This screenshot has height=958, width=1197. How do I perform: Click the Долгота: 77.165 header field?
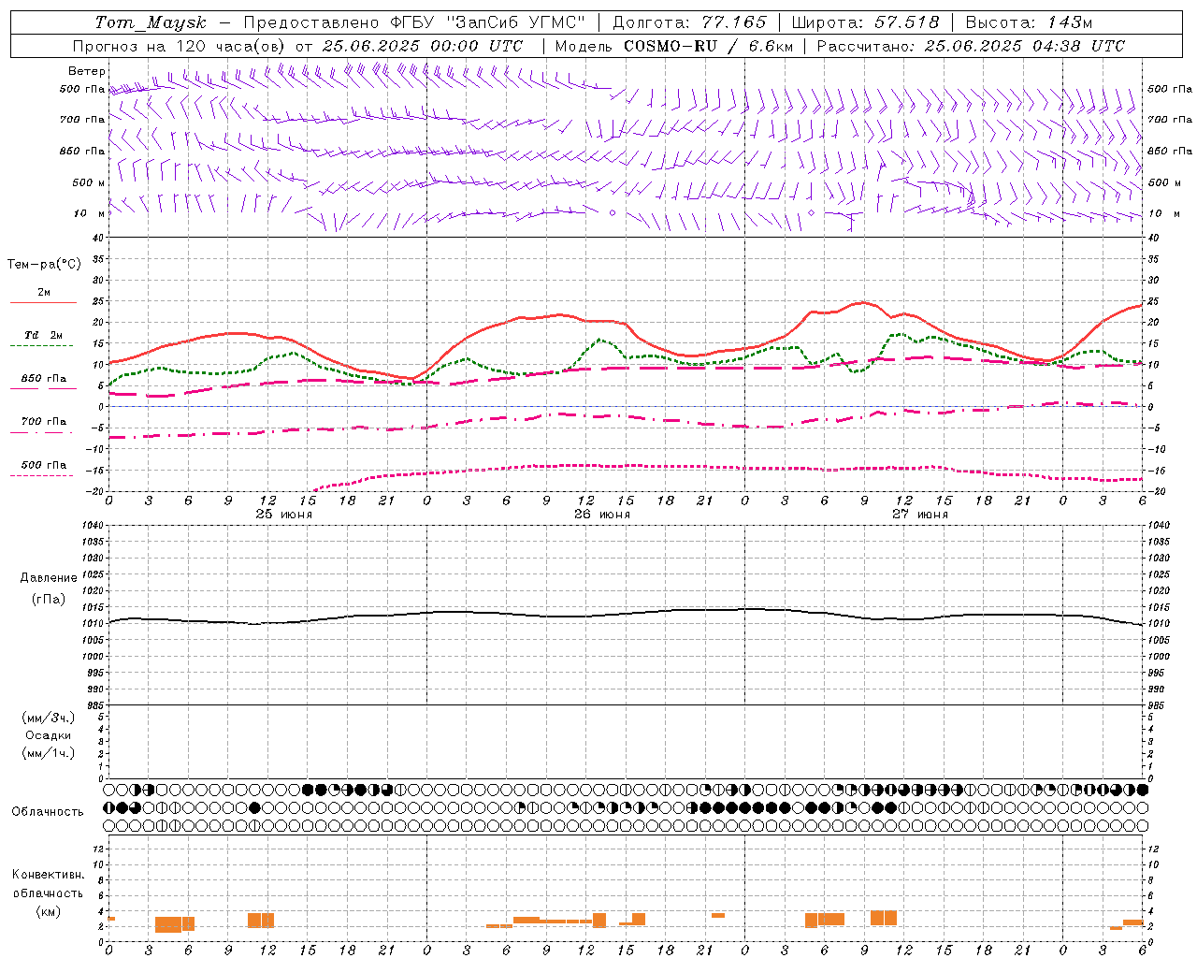689,22
